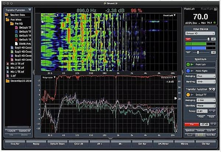Image resolution: width=221 pixels, height=152 pixels.
Task: Click the Capture All button
Action: click(x=24, y=131)
